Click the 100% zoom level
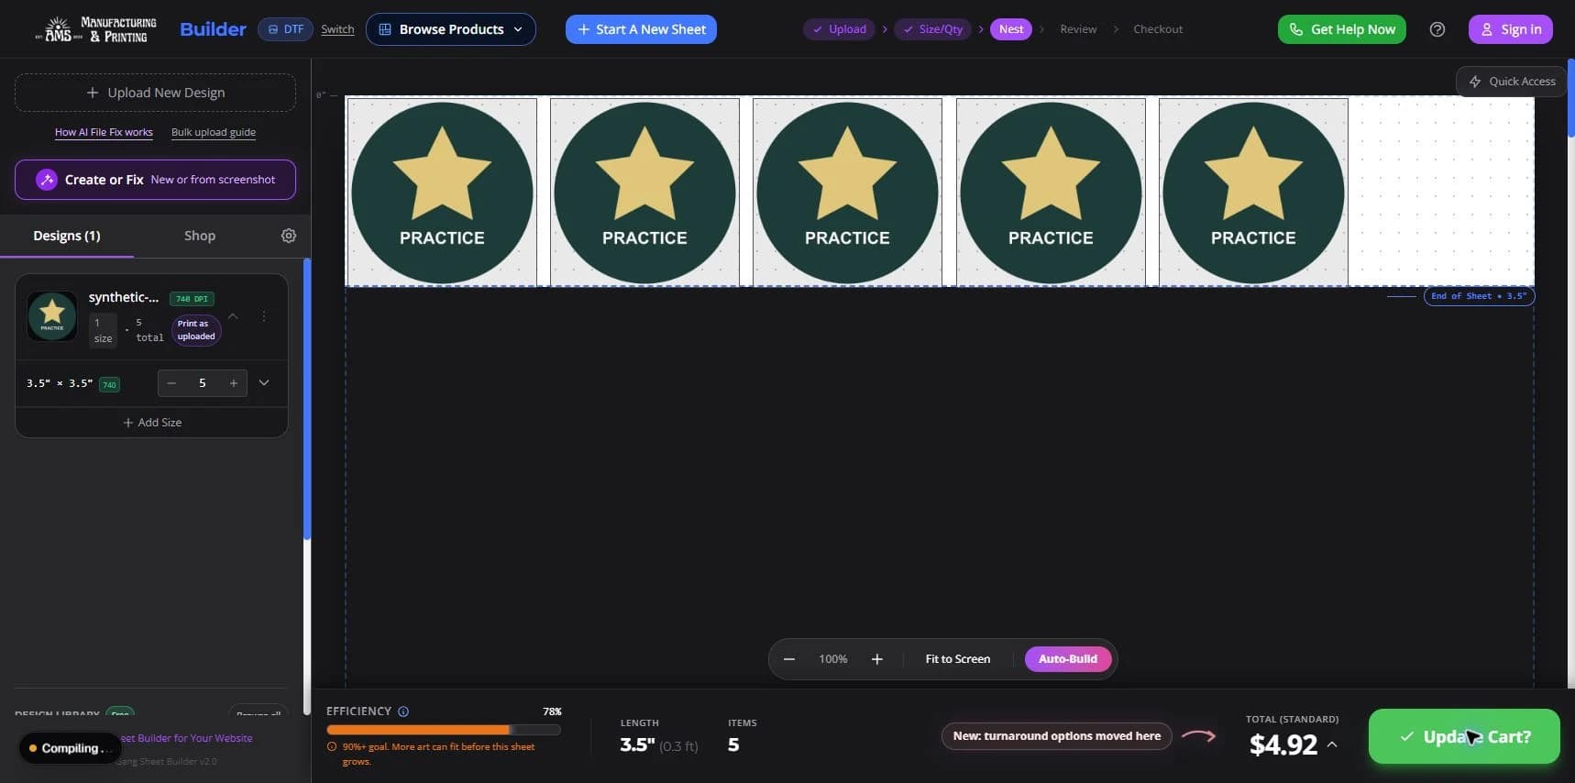1575x783 pixels. (x=833, y=659)
